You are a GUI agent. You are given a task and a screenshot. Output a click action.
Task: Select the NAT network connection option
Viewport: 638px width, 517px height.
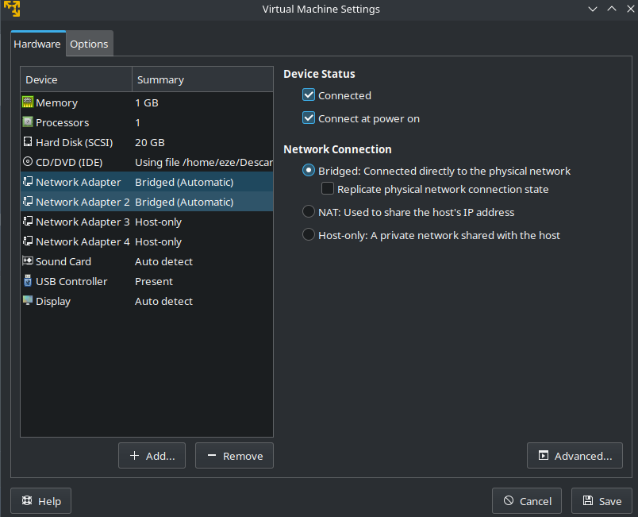[309, 212]
